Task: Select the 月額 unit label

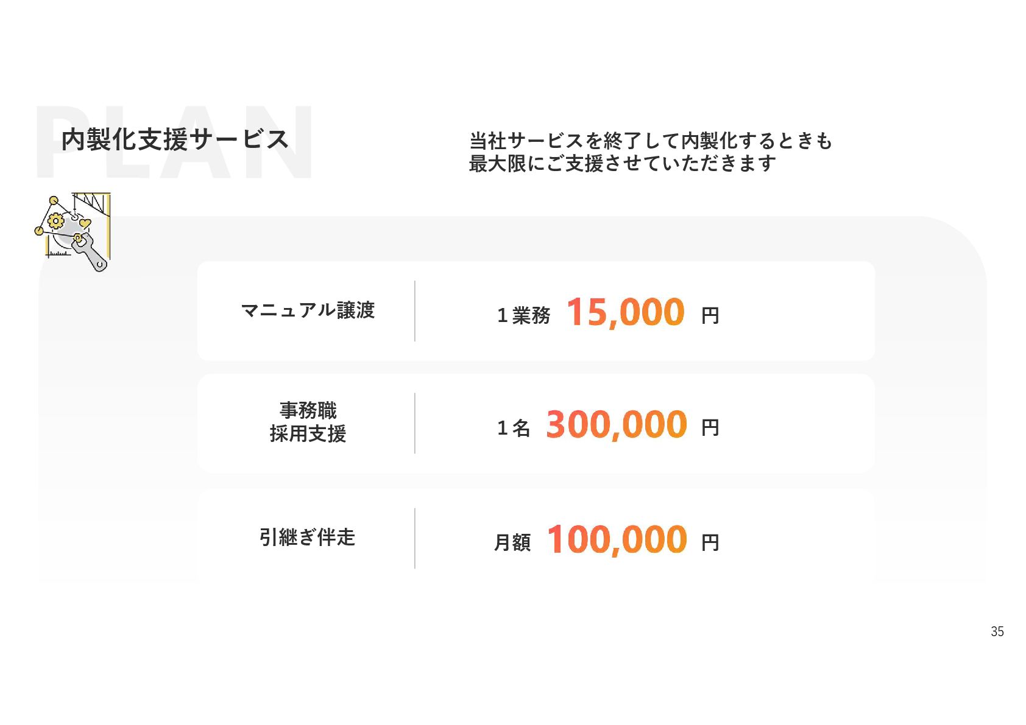Action: pos(512,542)
